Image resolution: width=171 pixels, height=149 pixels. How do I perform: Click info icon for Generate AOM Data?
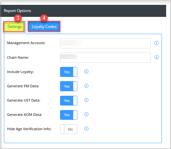pyautogui.click(x=86, y=114)
